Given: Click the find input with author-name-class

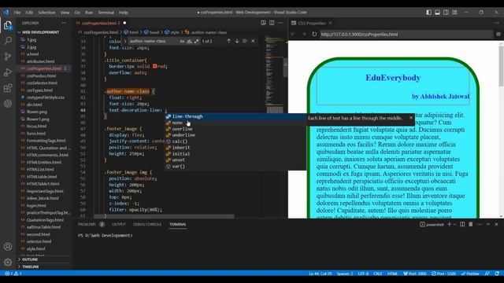Looking at the screenshot, I should (154, 41).
